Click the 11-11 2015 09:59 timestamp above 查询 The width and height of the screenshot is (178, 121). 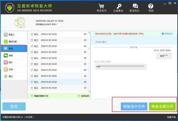tap(162, 50)
